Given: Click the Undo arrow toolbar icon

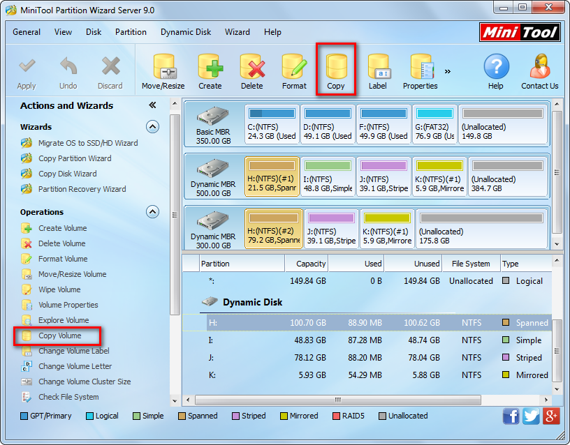Looking at the screenshot, I should [68, 66].
